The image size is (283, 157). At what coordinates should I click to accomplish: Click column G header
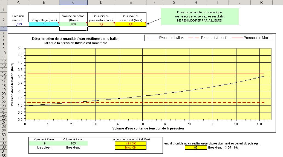tap(174, 2)
